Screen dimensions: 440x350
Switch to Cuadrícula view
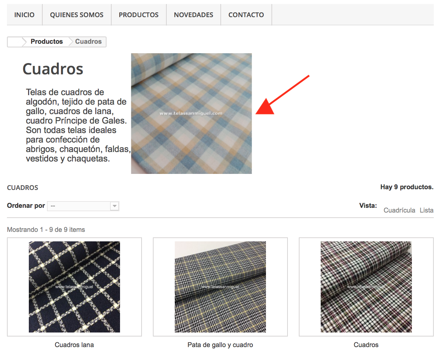399,210
